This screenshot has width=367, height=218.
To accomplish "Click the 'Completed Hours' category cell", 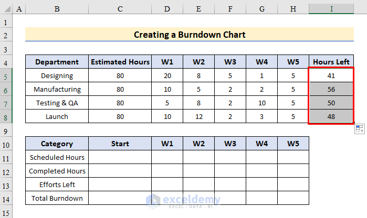I will point(57,171).
